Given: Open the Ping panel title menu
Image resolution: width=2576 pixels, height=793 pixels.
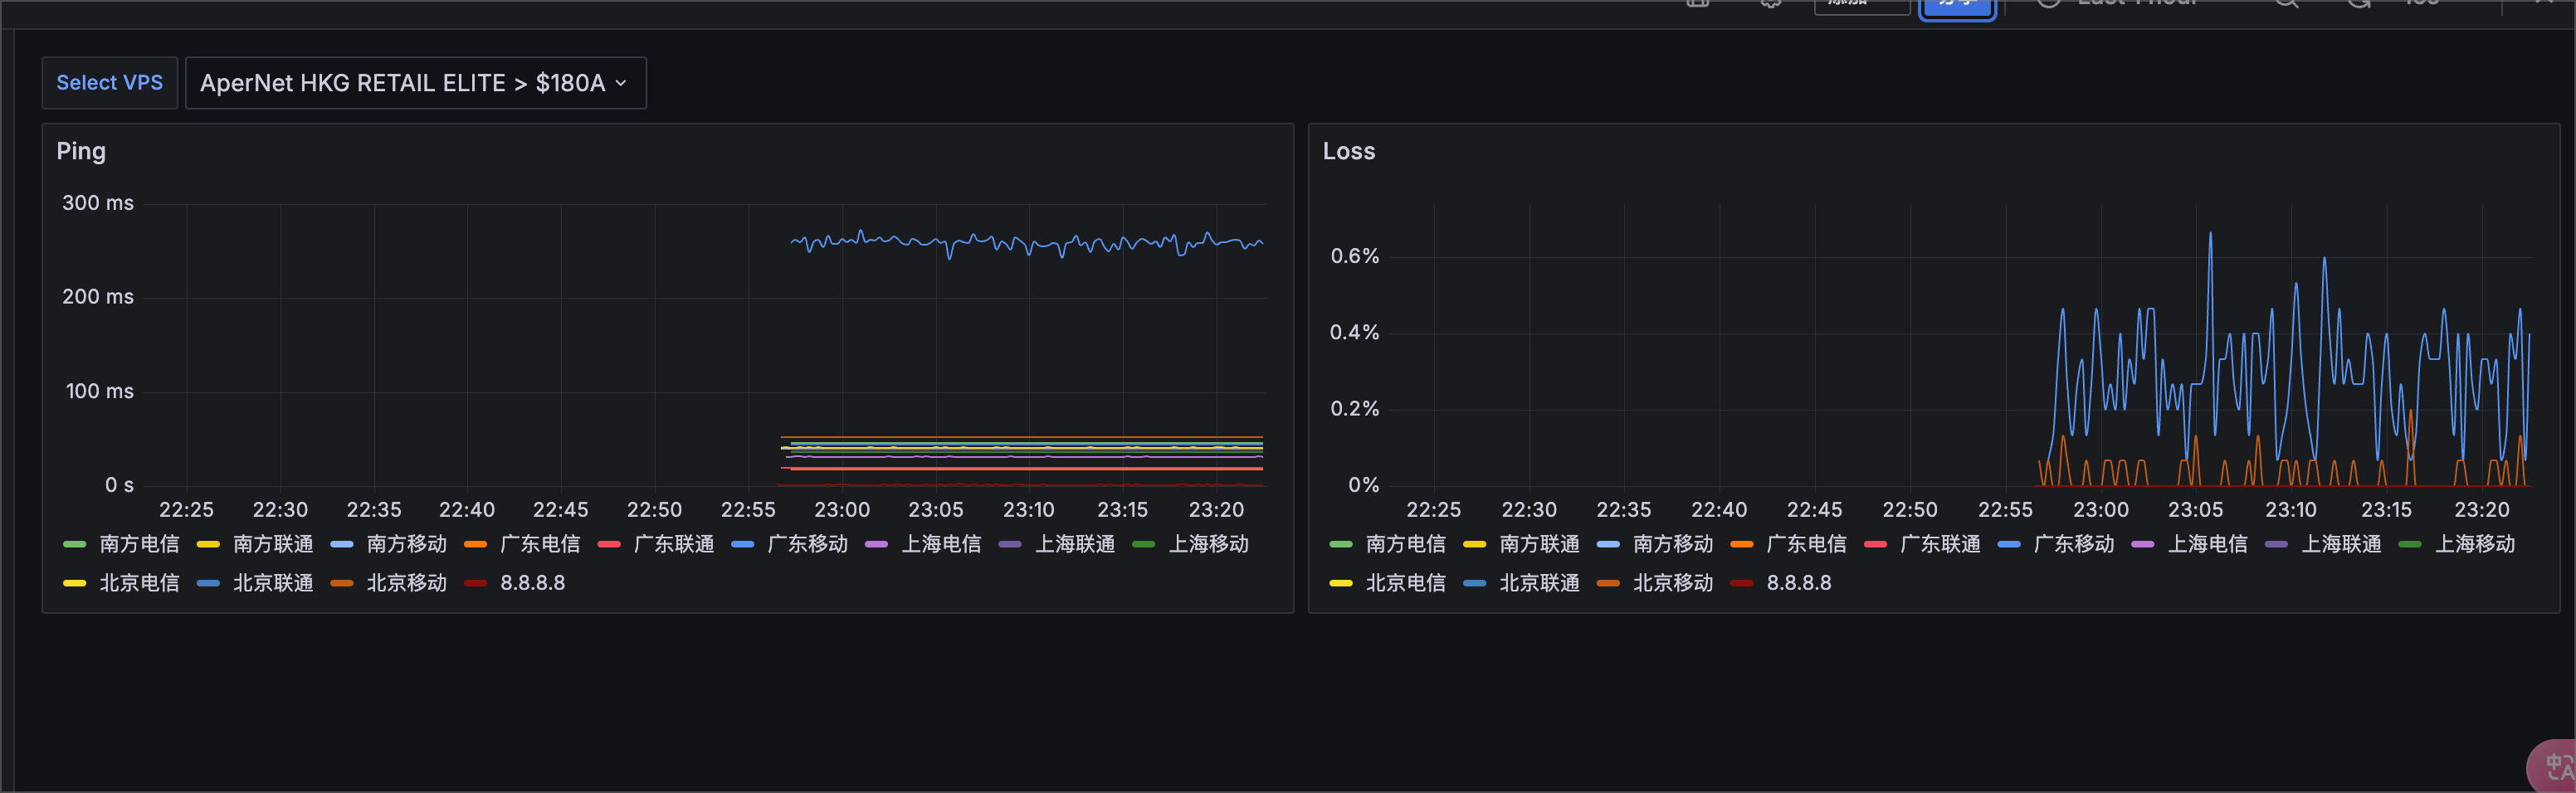Looking at the screenshot, I should click(x=81, y=151).
